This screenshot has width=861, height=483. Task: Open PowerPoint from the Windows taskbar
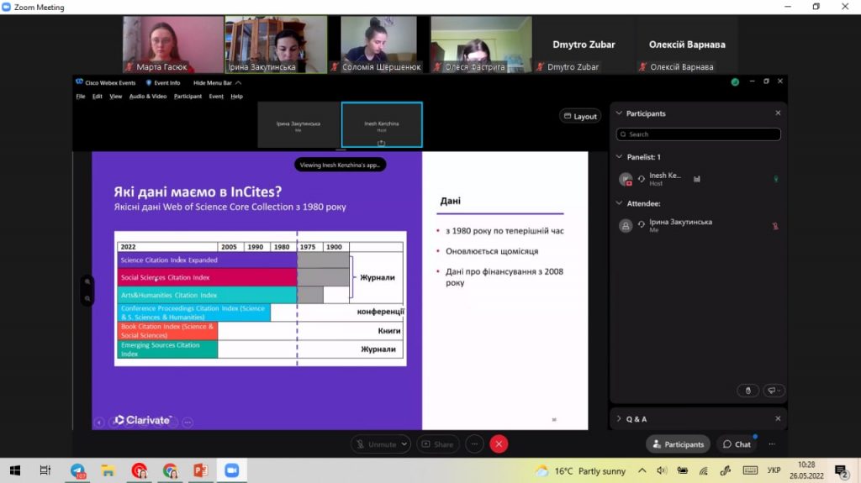pyautogui.click(x=200, y=470)
